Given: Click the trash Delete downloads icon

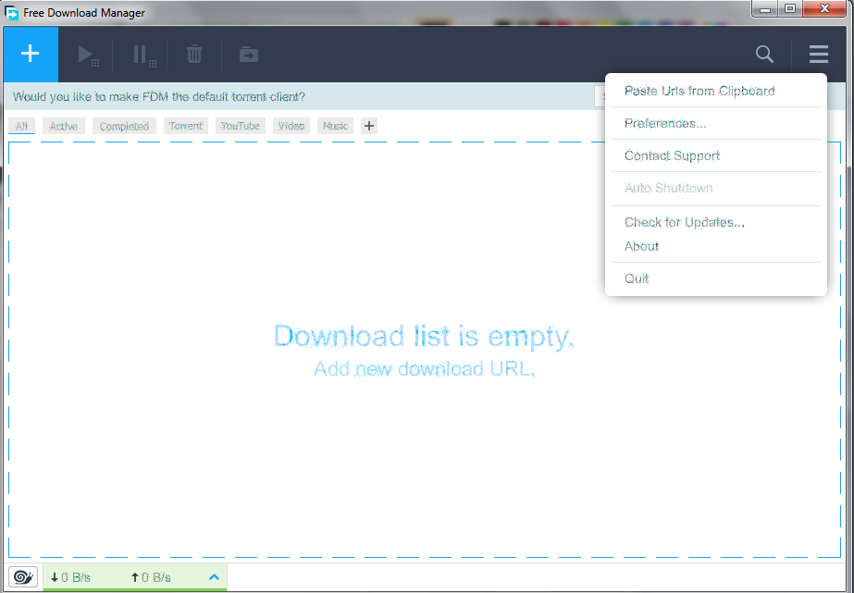Looking at the screenshot, I should point(194,55).
